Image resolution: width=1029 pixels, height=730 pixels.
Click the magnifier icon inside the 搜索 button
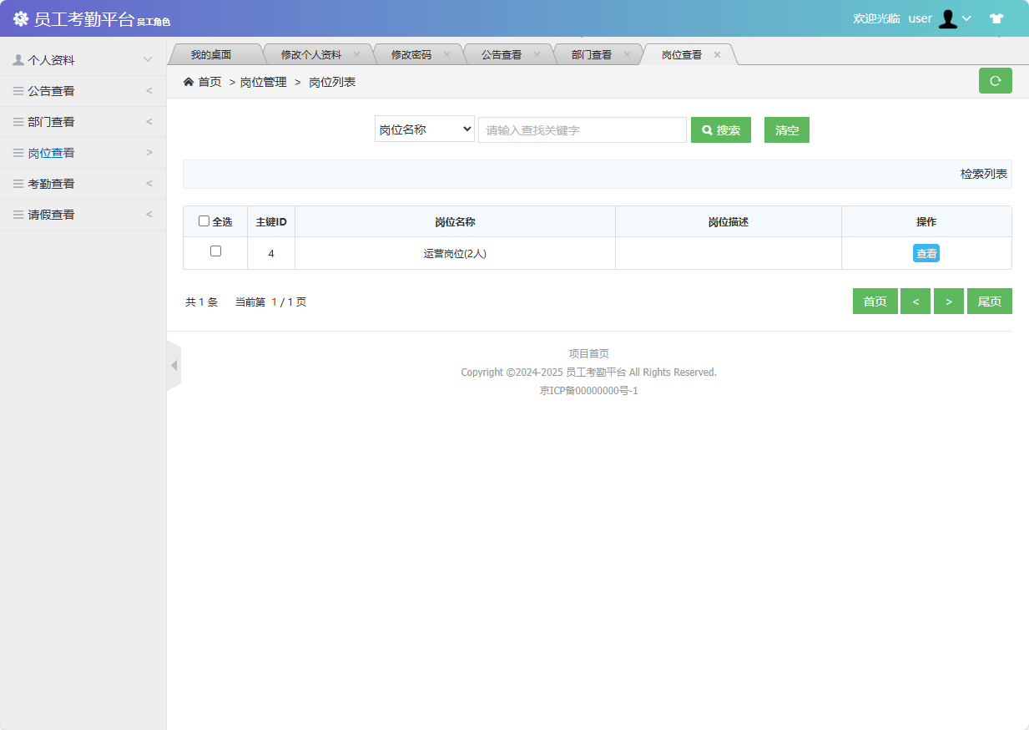(x=708, y=129)
